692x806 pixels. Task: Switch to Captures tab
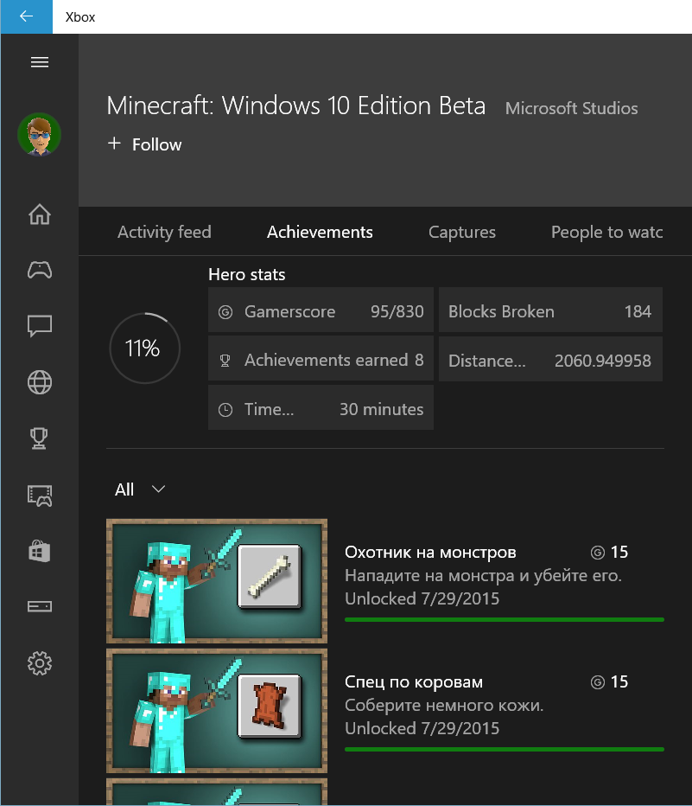click(x=462, y=232)
